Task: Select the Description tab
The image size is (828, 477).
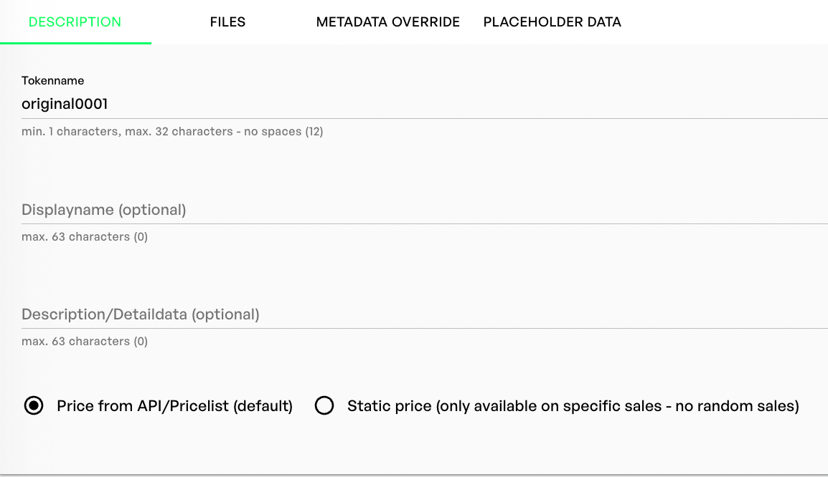Action: [x=75, y=22]
